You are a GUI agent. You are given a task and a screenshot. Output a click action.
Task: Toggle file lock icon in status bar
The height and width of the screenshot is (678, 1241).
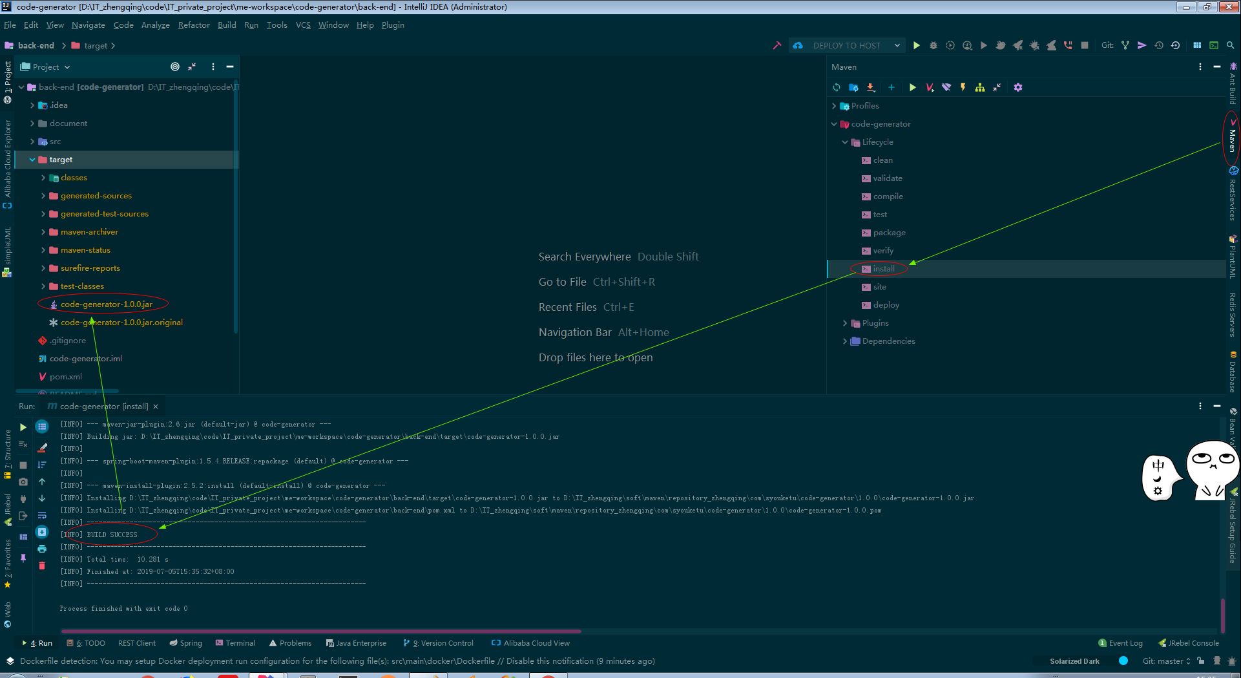click(1200, 661)
